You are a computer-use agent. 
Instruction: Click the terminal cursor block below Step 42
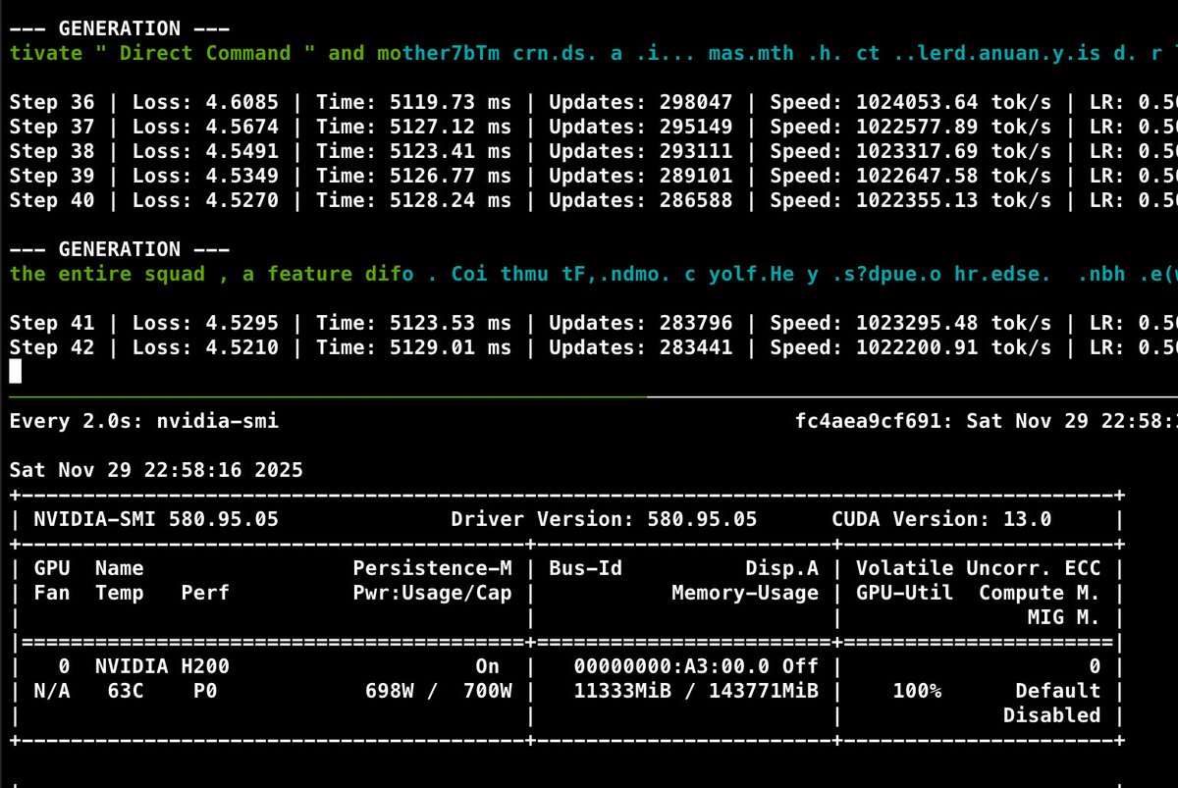pyautogui.click(x=15, y=372)
